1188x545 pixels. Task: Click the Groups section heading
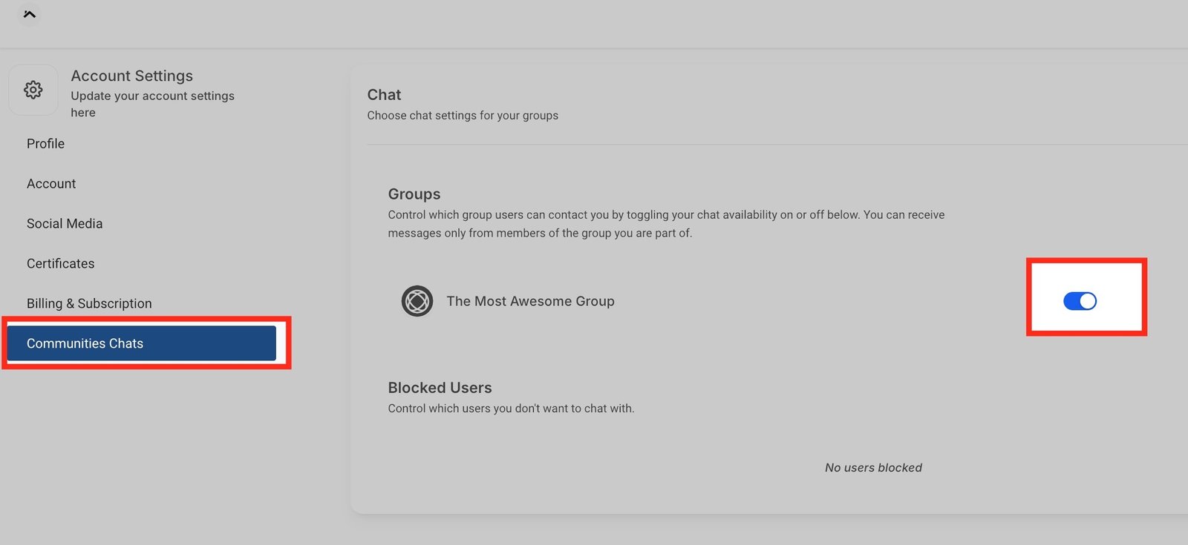point(414,194)
